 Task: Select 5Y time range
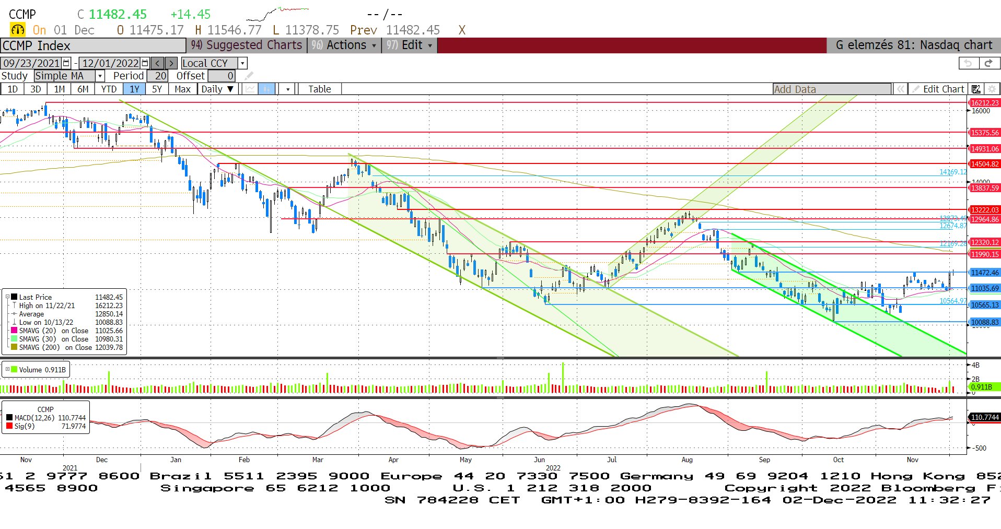point(157,89)
